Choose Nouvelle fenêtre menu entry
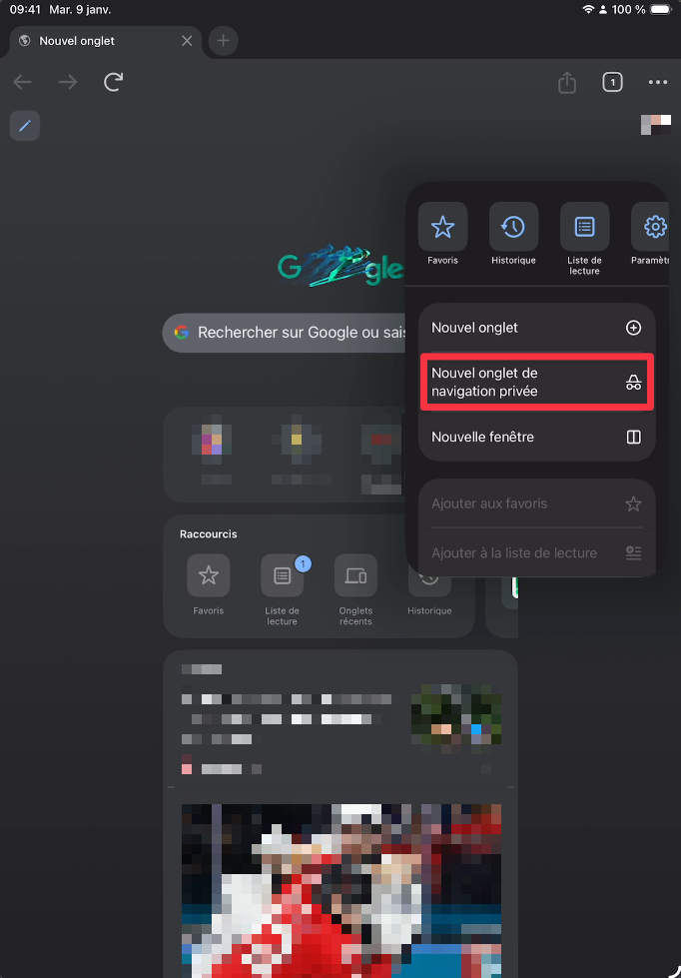681x978 pixels. [537, 438]
